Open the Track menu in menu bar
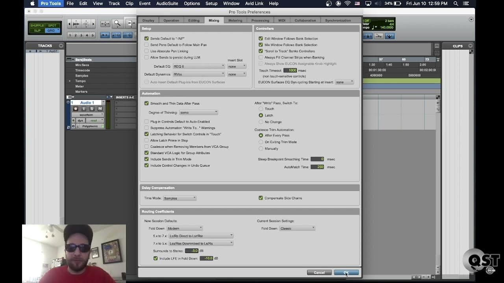The image size is (504, 283). click(x=114, y=4)
